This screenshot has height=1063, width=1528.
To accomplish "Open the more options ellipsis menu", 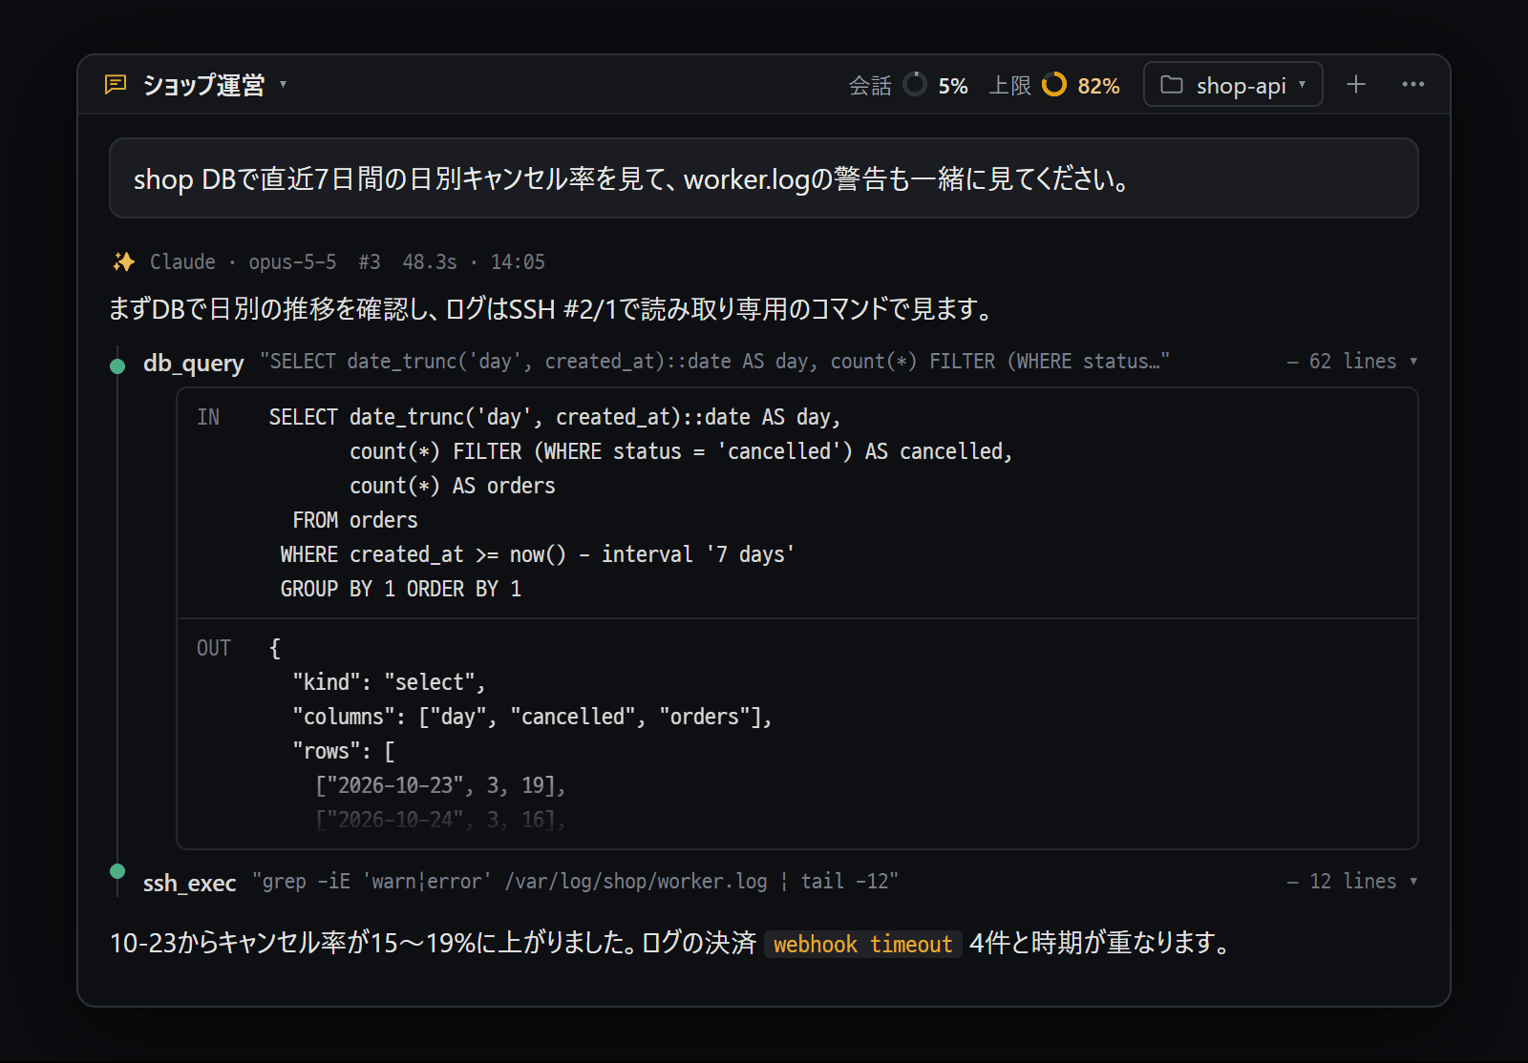I will tap(1413, 84).
